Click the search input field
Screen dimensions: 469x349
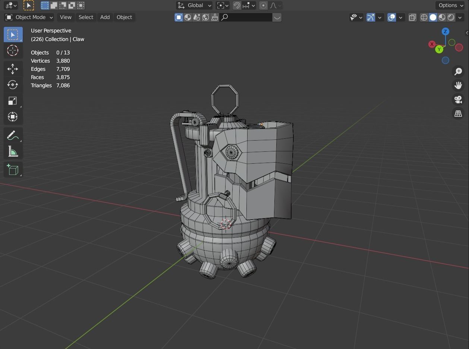click(x=246, y=17)
